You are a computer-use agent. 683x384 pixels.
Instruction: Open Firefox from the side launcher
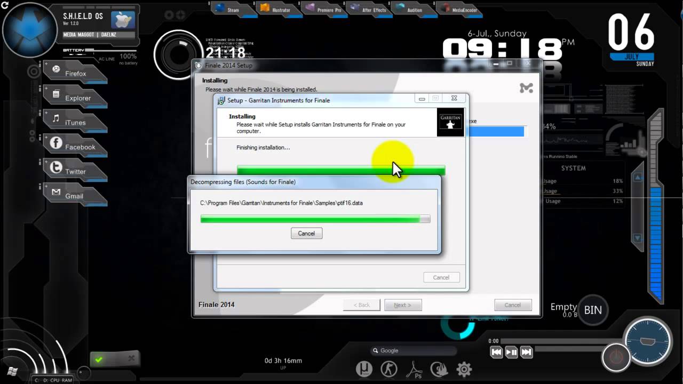click(x=75, y=73)
